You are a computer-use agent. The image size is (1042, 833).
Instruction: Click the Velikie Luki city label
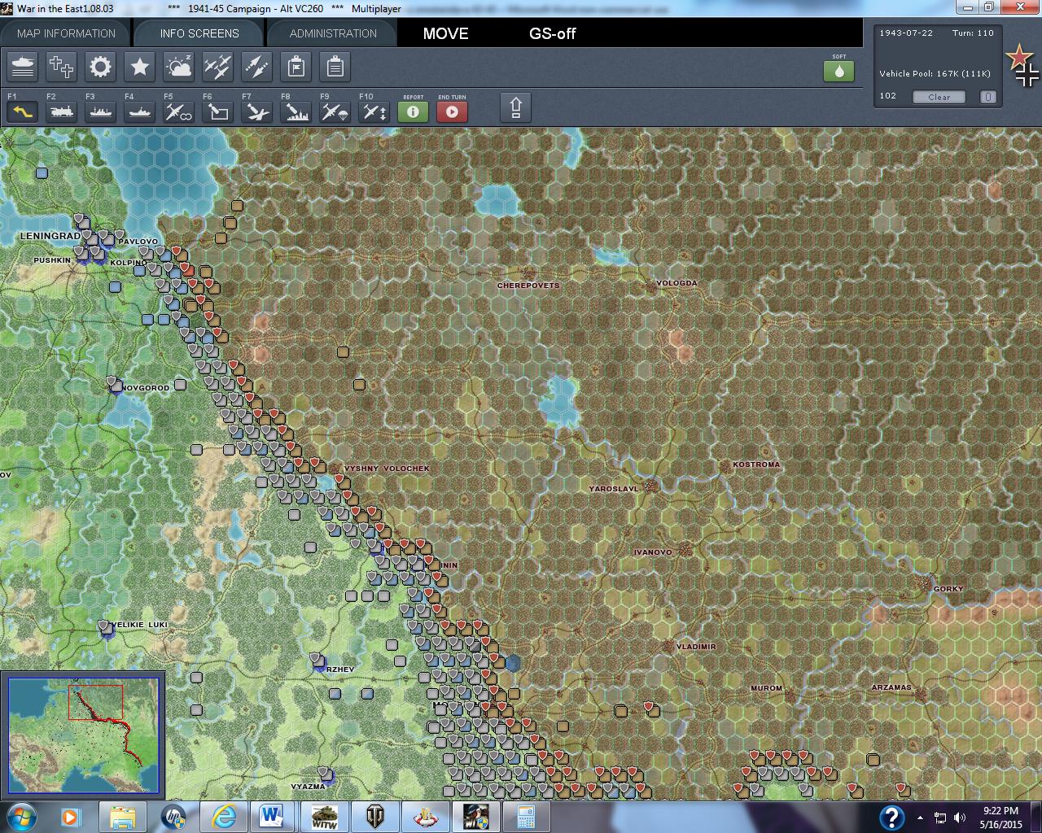tap(139, 625)
